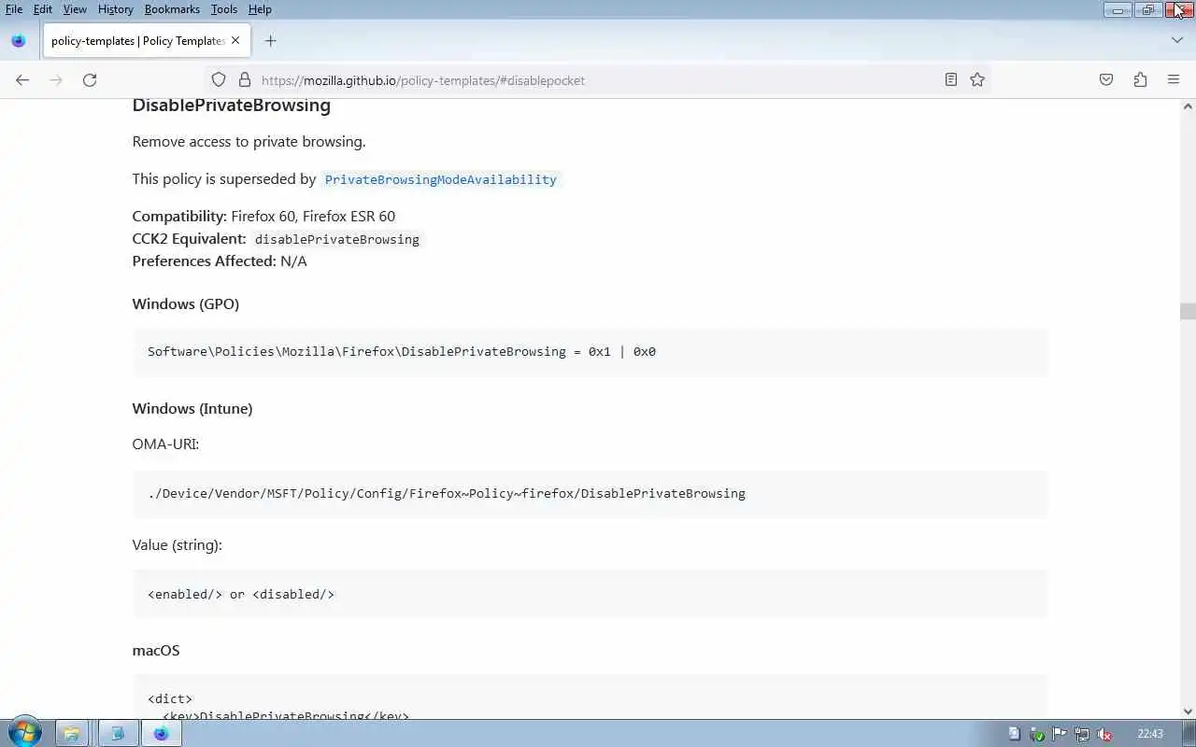This screenshot has height=747, width=1196.
Task: Select the policy-templates tab
Action: 146,41
